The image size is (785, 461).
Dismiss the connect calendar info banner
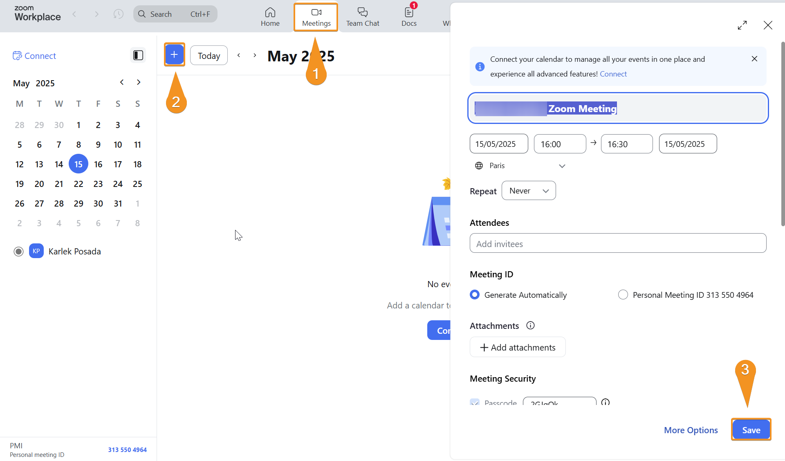pos(754,59)
